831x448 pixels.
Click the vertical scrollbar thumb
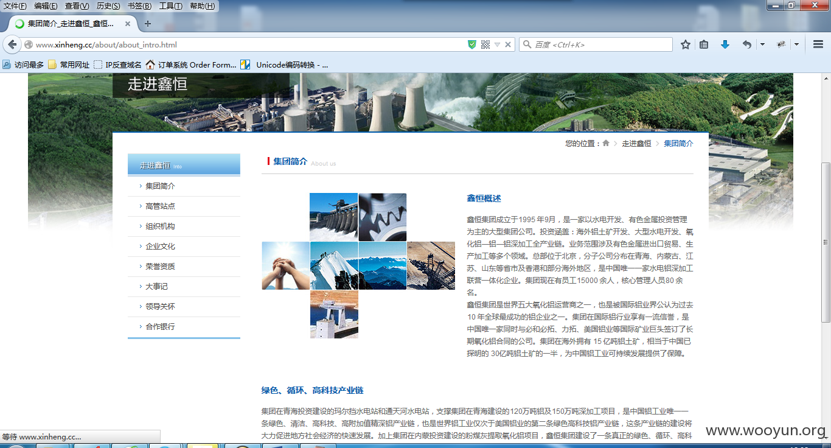click(826, 242)
